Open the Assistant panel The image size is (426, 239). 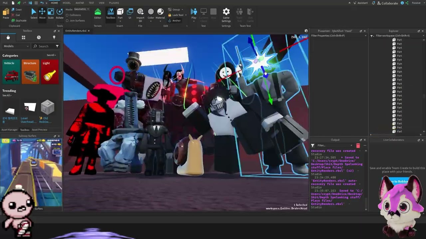point(360,3)
